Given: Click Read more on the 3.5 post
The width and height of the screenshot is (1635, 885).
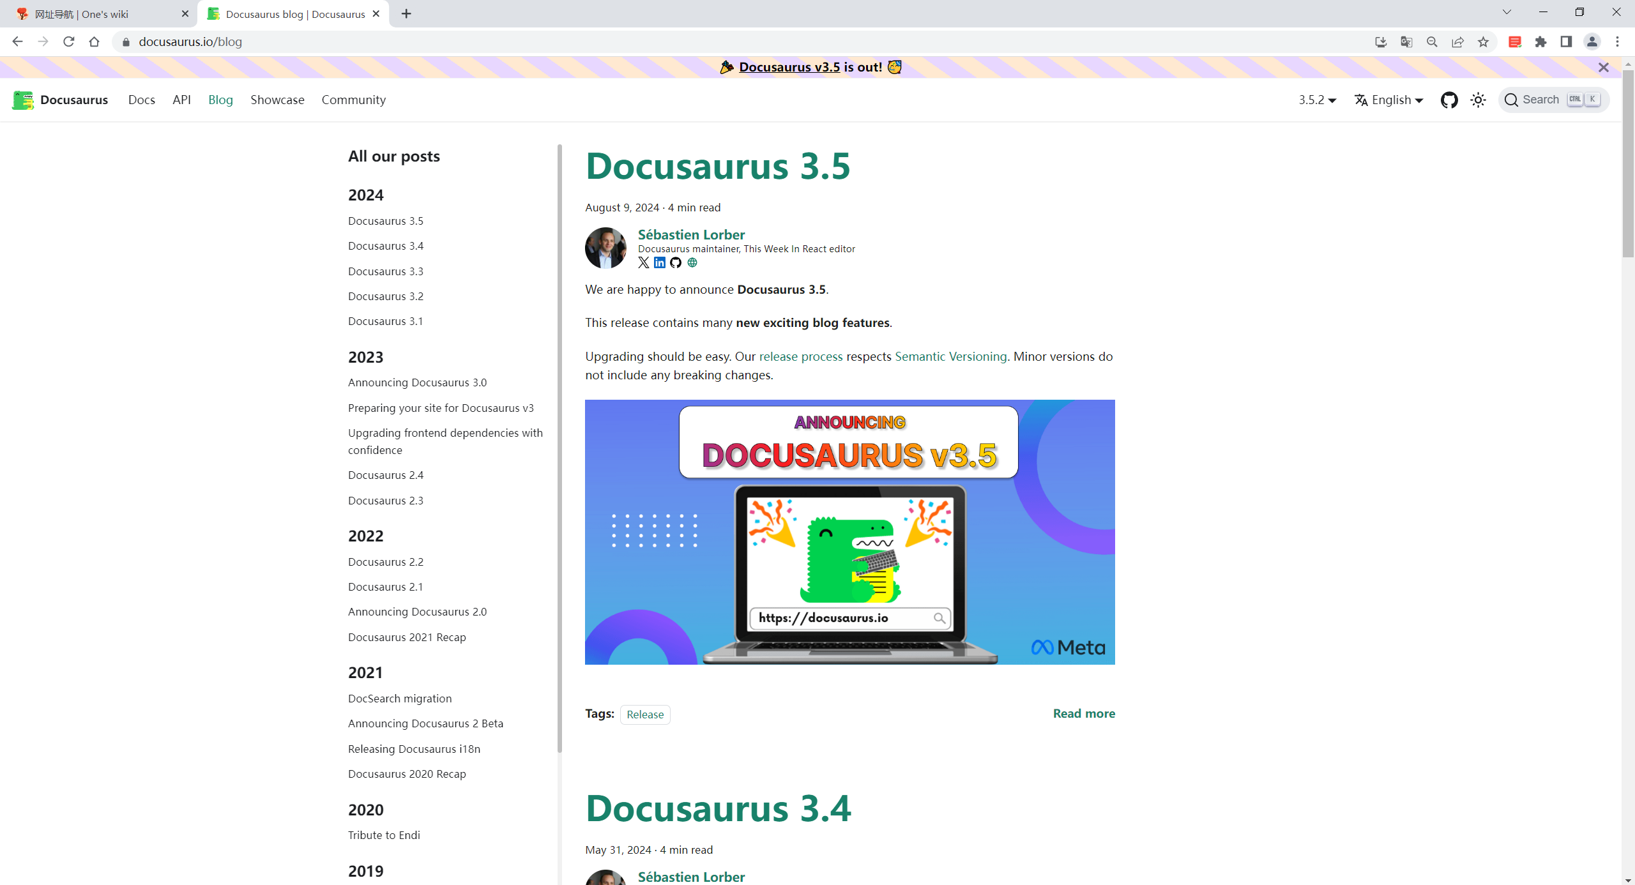Looking at the screenshot, I should pos(1084,713).
